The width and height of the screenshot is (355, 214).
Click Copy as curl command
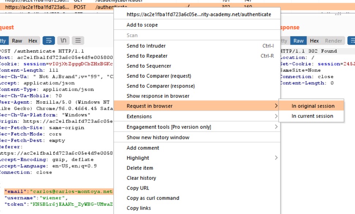click(153, 198)
